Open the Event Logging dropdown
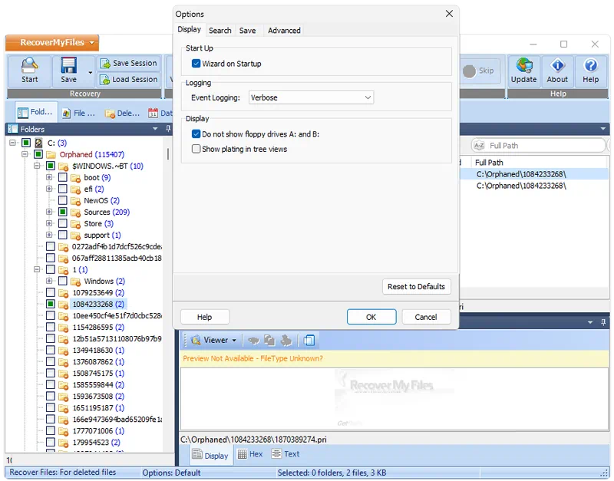The height and width of the screenshot is (481, 614). pyautogui.click(x=311, y=97)
